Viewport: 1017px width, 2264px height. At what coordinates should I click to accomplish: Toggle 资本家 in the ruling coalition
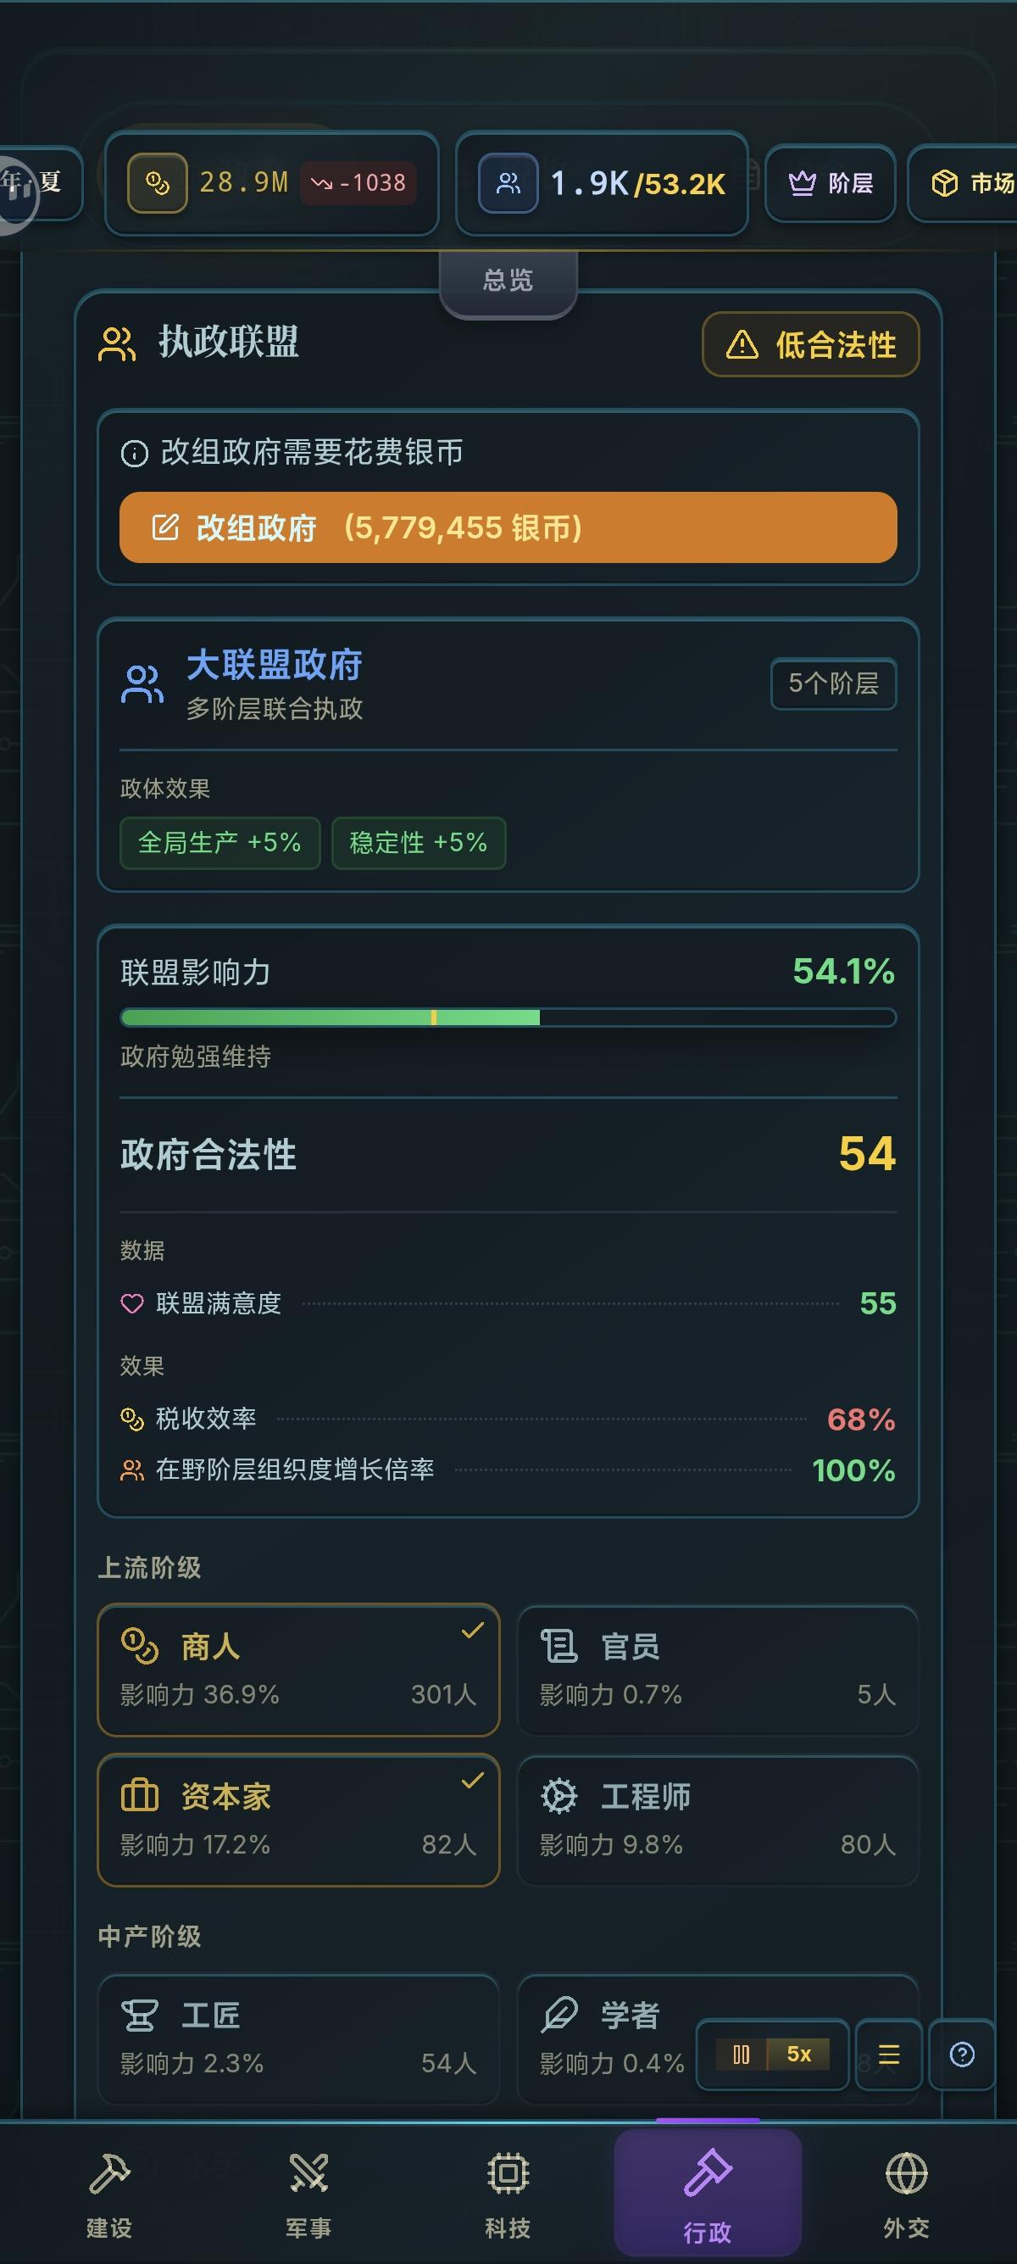click(x=298, y=1821)
